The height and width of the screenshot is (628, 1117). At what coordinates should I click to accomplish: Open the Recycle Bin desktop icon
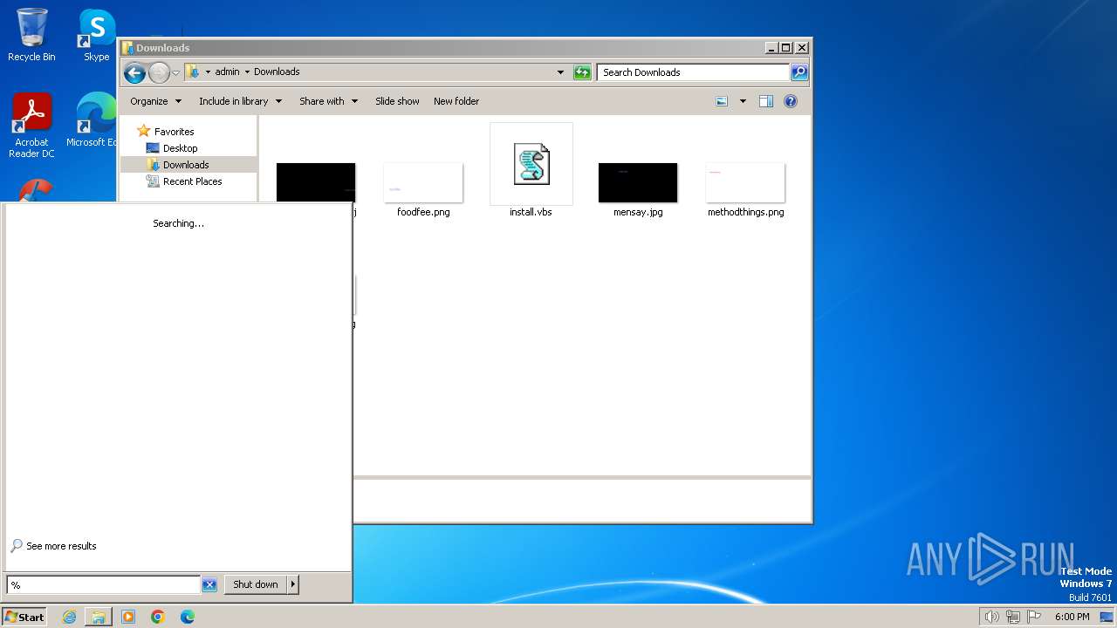[x=31, y=35]
